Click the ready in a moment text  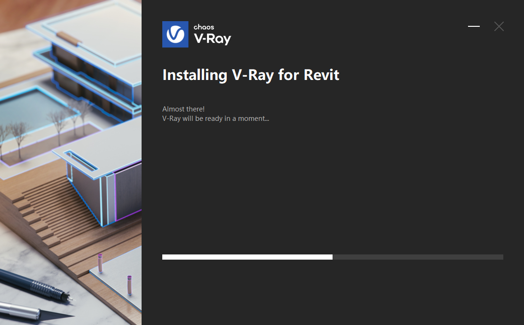point(216,118)
